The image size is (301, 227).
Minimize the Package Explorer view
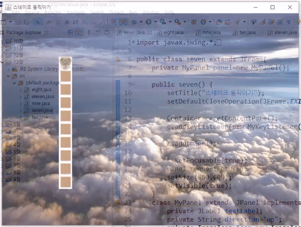[98, 32]
